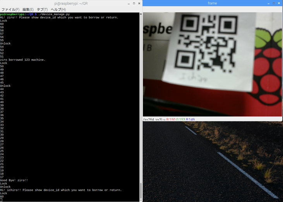Open the タブ(T) menu
Image resolution: width=283 pixels, height=202 pixels.
pos(42,9)
